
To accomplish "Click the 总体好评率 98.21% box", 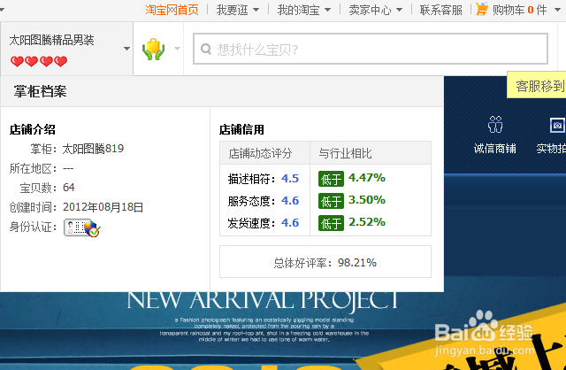I will click(325, 262).
